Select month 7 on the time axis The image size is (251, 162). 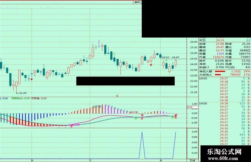(x=91, y=160)
